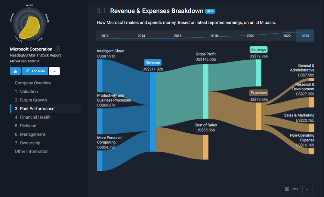Select the Past Performance section

pos(46,108)
